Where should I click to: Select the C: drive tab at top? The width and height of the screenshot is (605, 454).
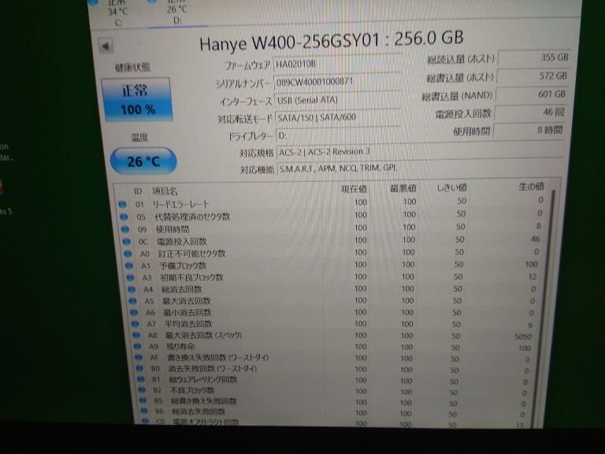117,15
